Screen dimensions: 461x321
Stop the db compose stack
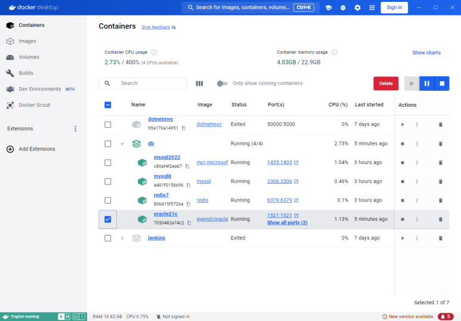[x=403, y=144]
